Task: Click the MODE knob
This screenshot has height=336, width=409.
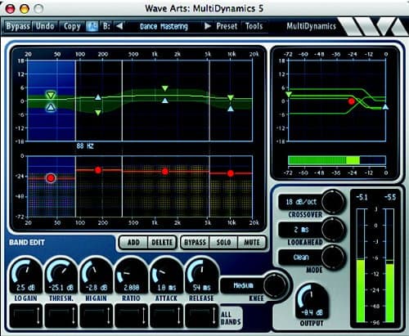Action: [333, 258]
